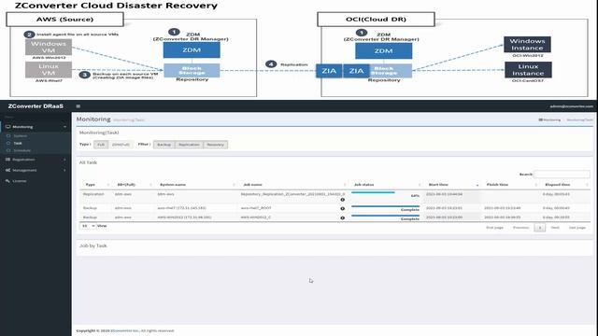Collapse the Monitoring menu chevron
Screen dimensions: 598x336
64,127
